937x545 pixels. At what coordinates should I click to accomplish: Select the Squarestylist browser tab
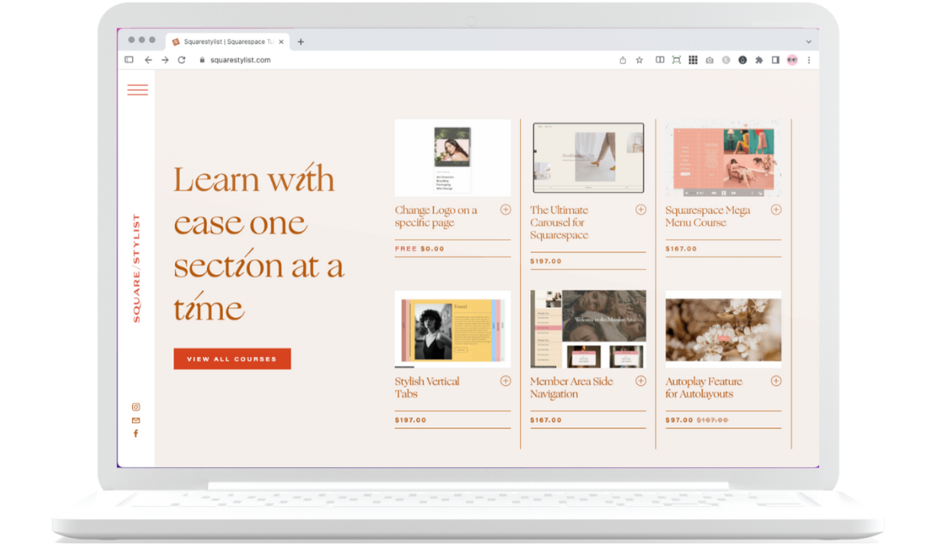tap(228, 42)
